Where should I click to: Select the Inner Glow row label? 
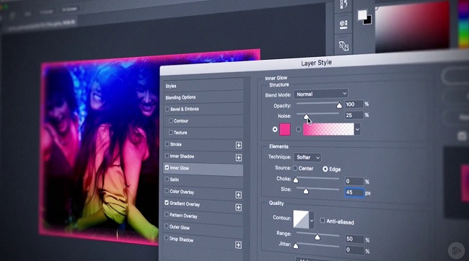pyautogui.click(x=179, y=168)
